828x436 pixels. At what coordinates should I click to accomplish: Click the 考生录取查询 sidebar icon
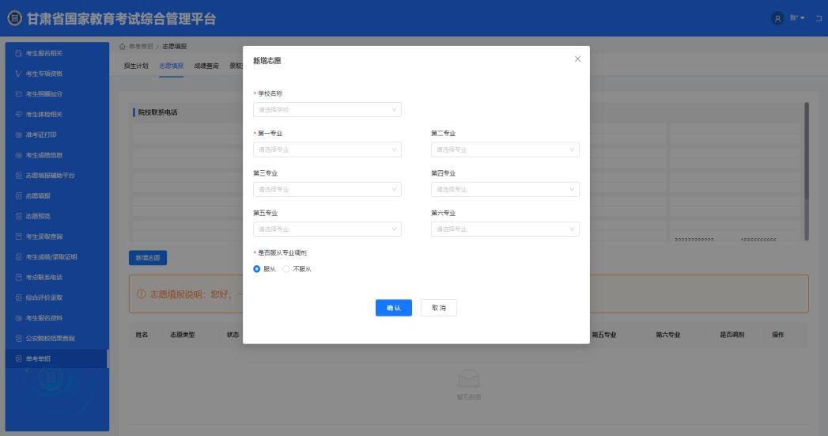point(18,237)
